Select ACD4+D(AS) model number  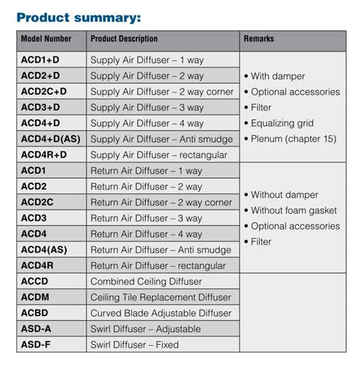coord(50,139)
